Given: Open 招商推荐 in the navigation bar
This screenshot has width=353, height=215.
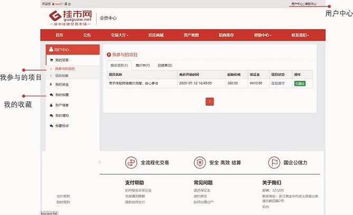Looking at the screenshot, I should pyautogui.click(x=226, y=35).
